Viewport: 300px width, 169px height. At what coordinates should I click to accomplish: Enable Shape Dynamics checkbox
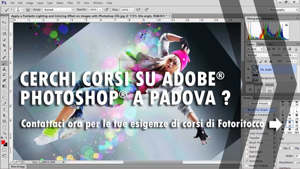(247, 115)
